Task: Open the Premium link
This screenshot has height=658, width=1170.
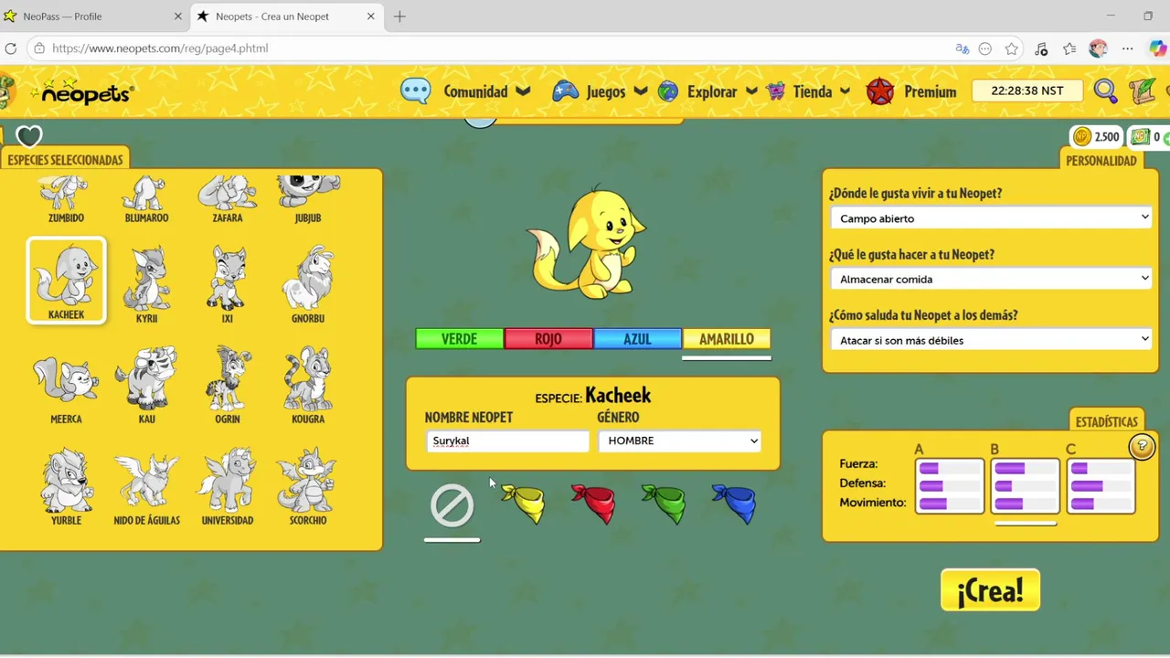Action: click(911, 91)
